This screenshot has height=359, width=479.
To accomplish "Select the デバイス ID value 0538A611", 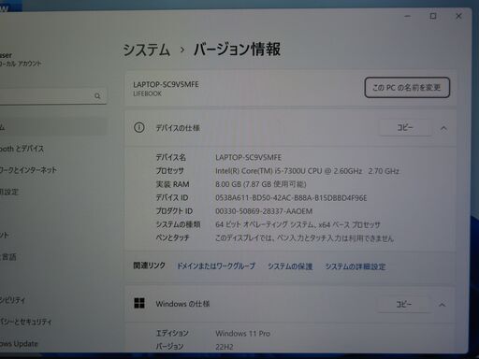I will (x=291, y=198).
